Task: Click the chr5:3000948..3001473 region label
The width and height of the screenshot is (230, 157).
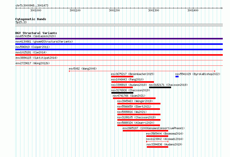Action: (x=32, y=5)
